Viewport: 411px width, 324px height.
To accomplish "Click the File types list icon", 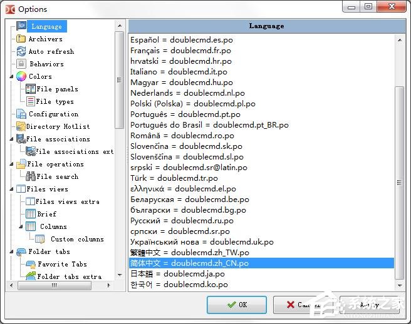I will tap(31, 101).
